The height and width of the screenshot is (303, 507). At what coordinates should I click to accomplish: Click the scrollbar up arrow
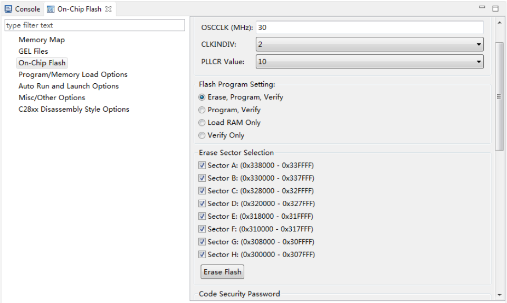(500, 23)
